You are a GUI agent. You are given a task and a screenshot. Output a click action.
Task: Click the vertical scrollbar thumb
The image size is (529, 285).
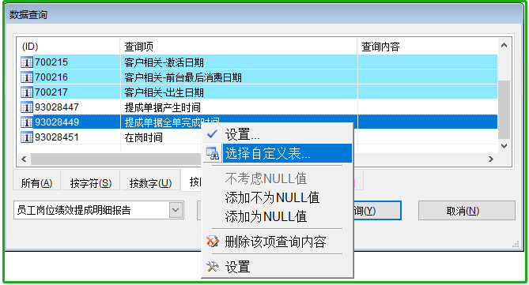pos(504,110)
